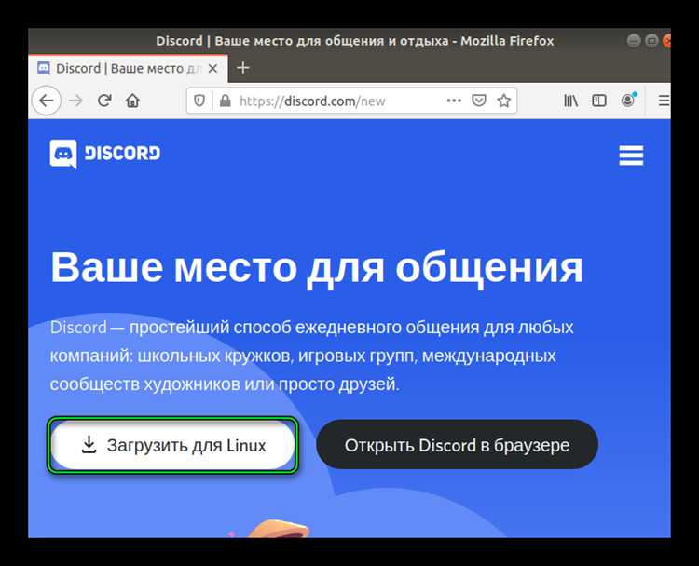Open the Firefox hamburger application menu
699x566 pixels.
coord(664,101)
